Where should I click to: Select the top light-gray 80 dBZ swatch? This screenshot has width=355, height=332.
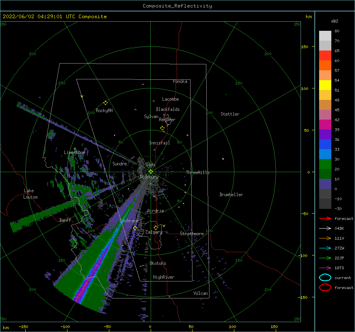pos(325,36)
